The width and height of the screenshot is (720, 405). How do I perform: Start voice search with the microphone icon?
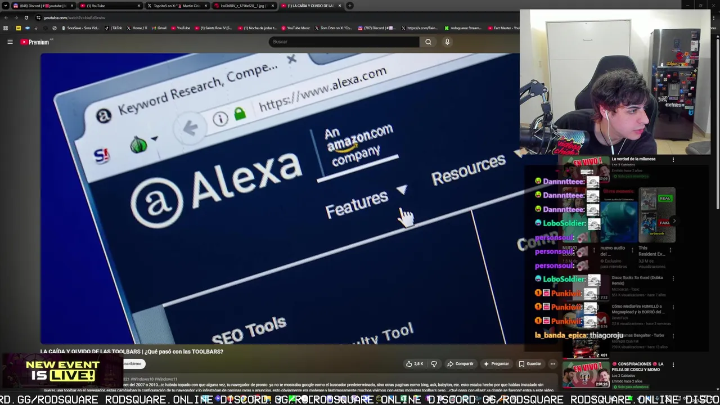click(x=447, y=42)
